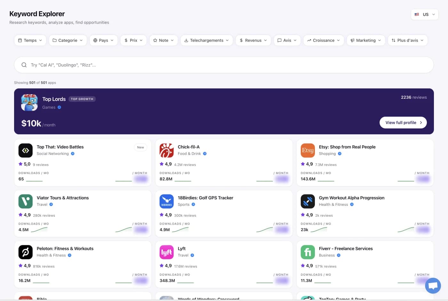Select the Fiverr app icon
448x301 pixels.
(x=308, y=252)
